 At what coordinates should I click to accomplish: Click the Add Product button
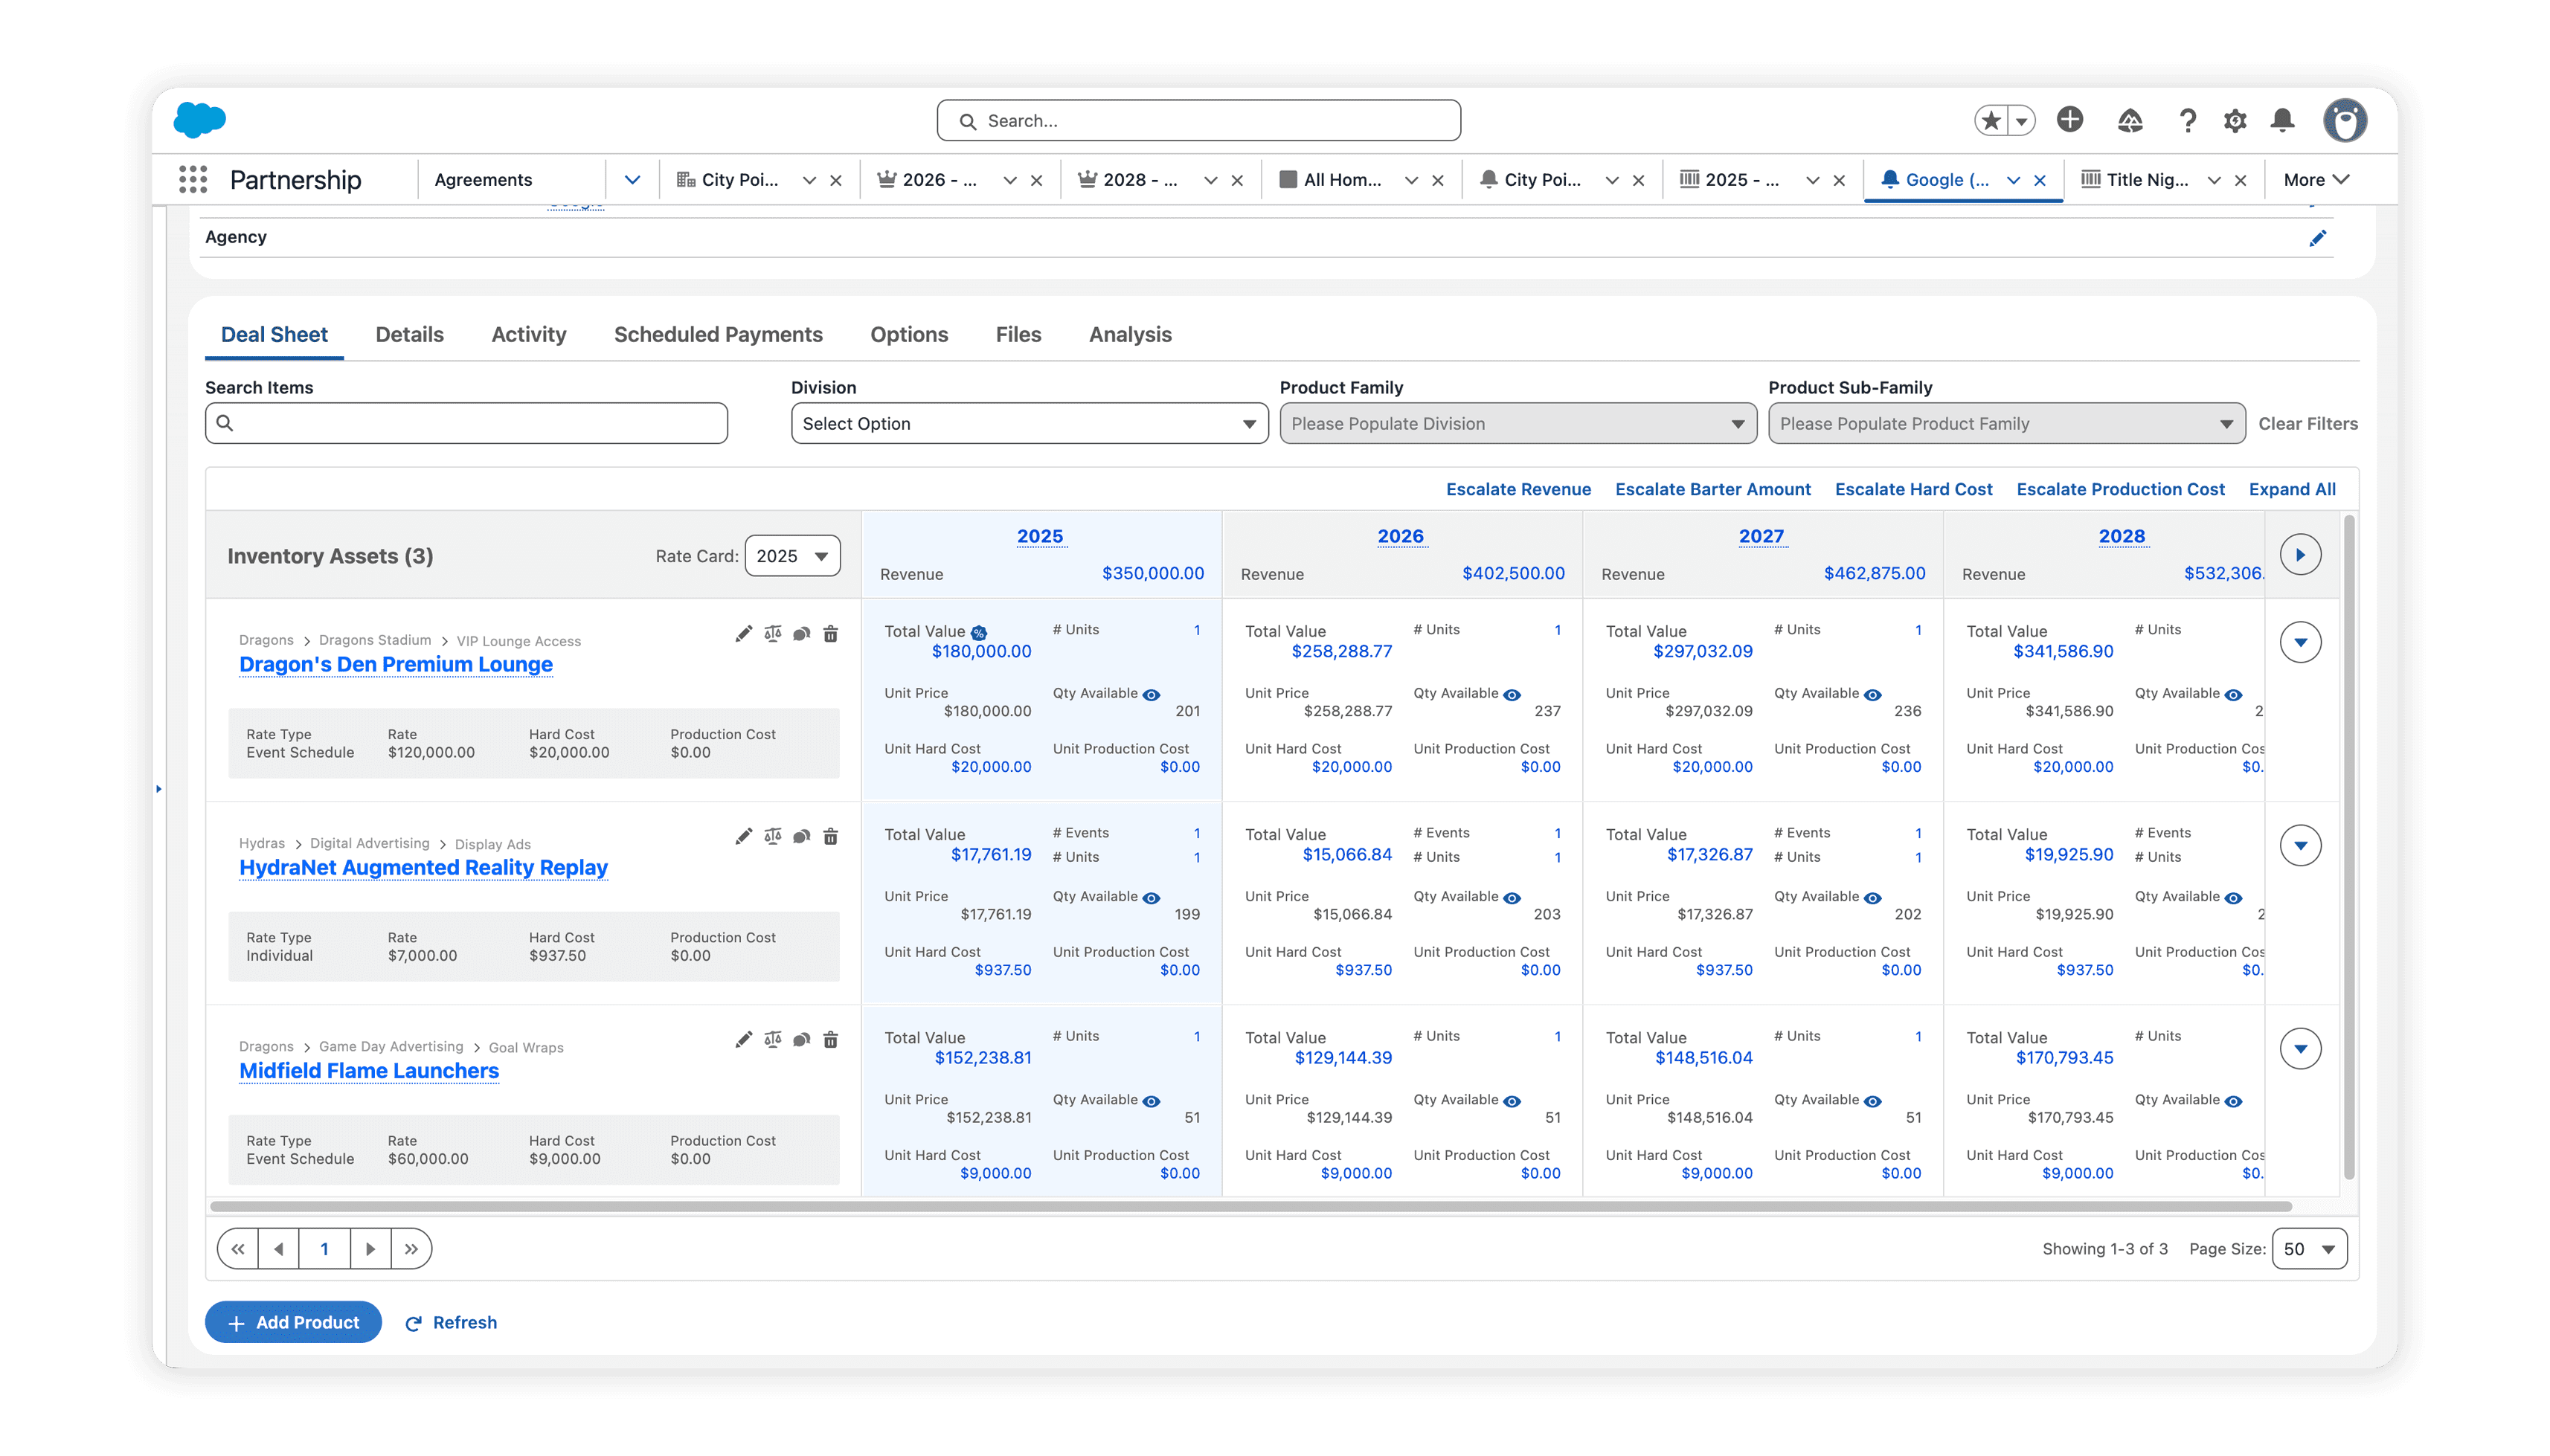pos(293,1322)
